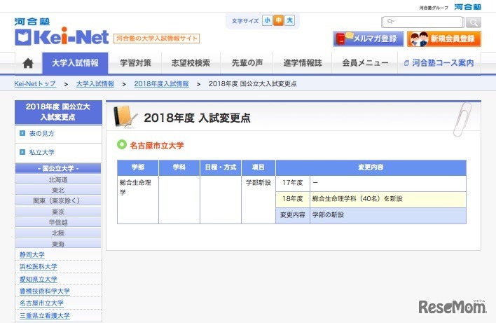Click the 日程・方式 column header
Screen dimensions: 496x323
pyautogui.click(x=221, y=167)
